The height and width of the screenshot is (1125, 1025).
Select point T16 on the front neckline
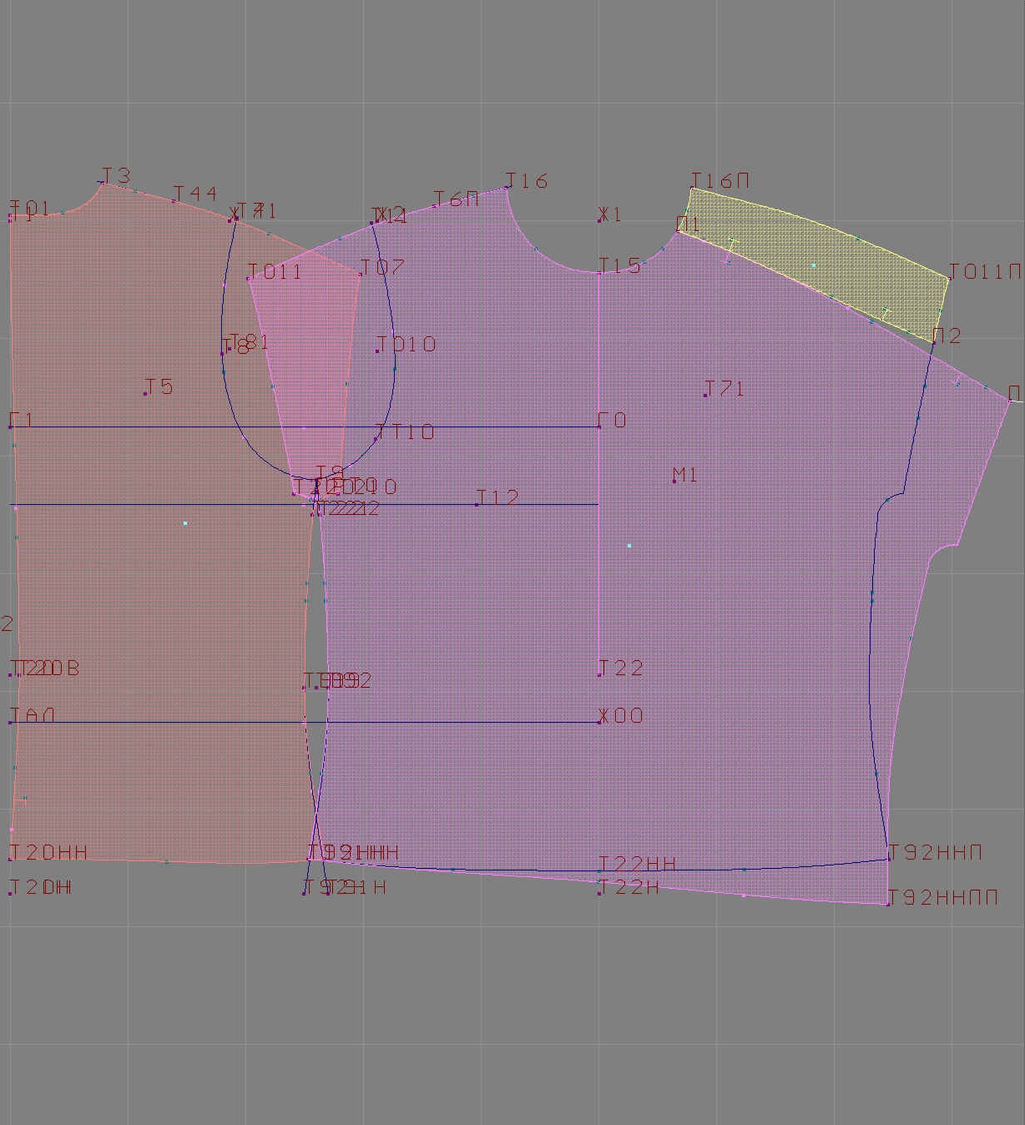[x=507, y=188]
